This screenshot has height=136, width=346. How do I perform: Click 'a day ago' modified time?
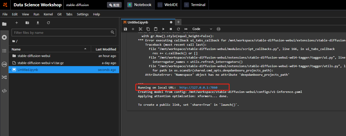tap(109, 63)
